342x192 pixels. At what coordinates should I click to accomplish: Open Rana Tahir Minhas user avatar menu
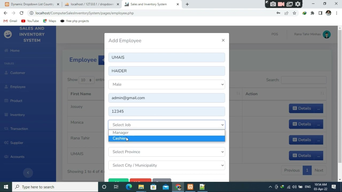tap(327, 34)
